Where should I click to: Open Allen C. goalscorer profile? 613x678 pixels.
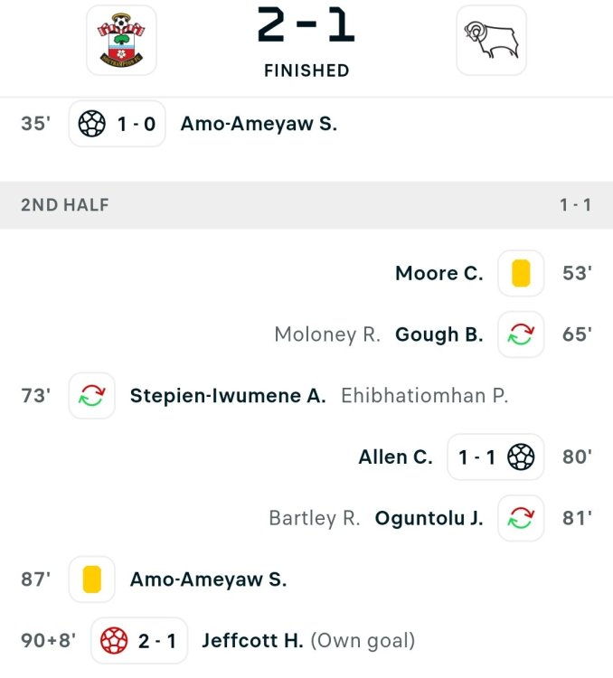point(396,457)
